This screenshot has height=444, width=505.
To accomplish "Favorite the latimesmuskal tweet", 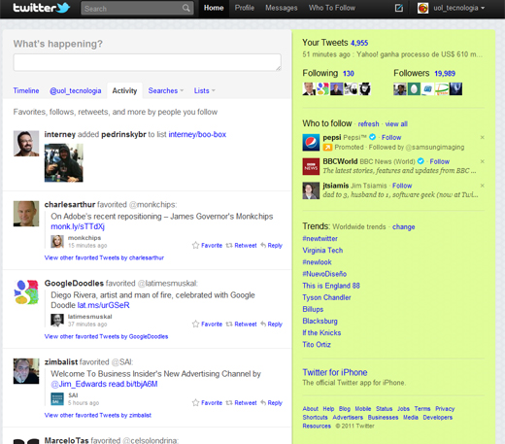I will (x=207, y=324).
